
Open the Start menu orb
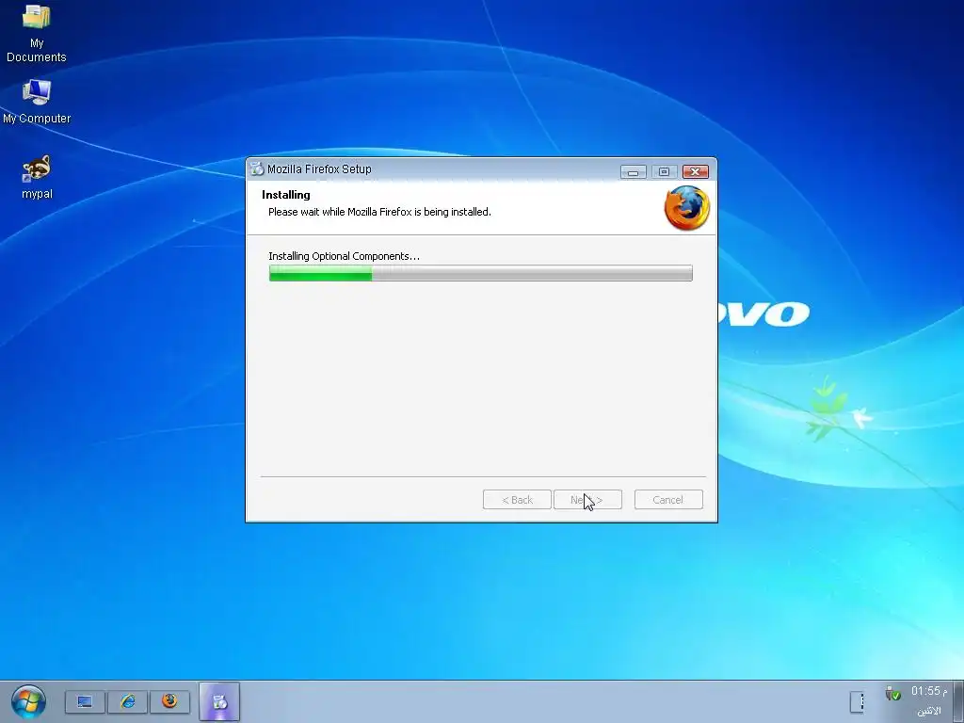pyautogui.click(x=28, y=701)
